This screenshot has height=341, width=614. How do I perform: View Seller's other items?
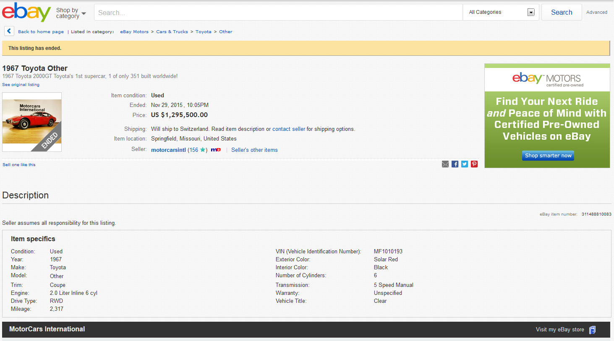coord(254,150)
